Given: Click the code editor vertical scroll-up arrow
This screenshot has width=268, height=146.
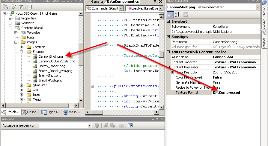Looking at the screenshot, I should (x=162, y=17).
